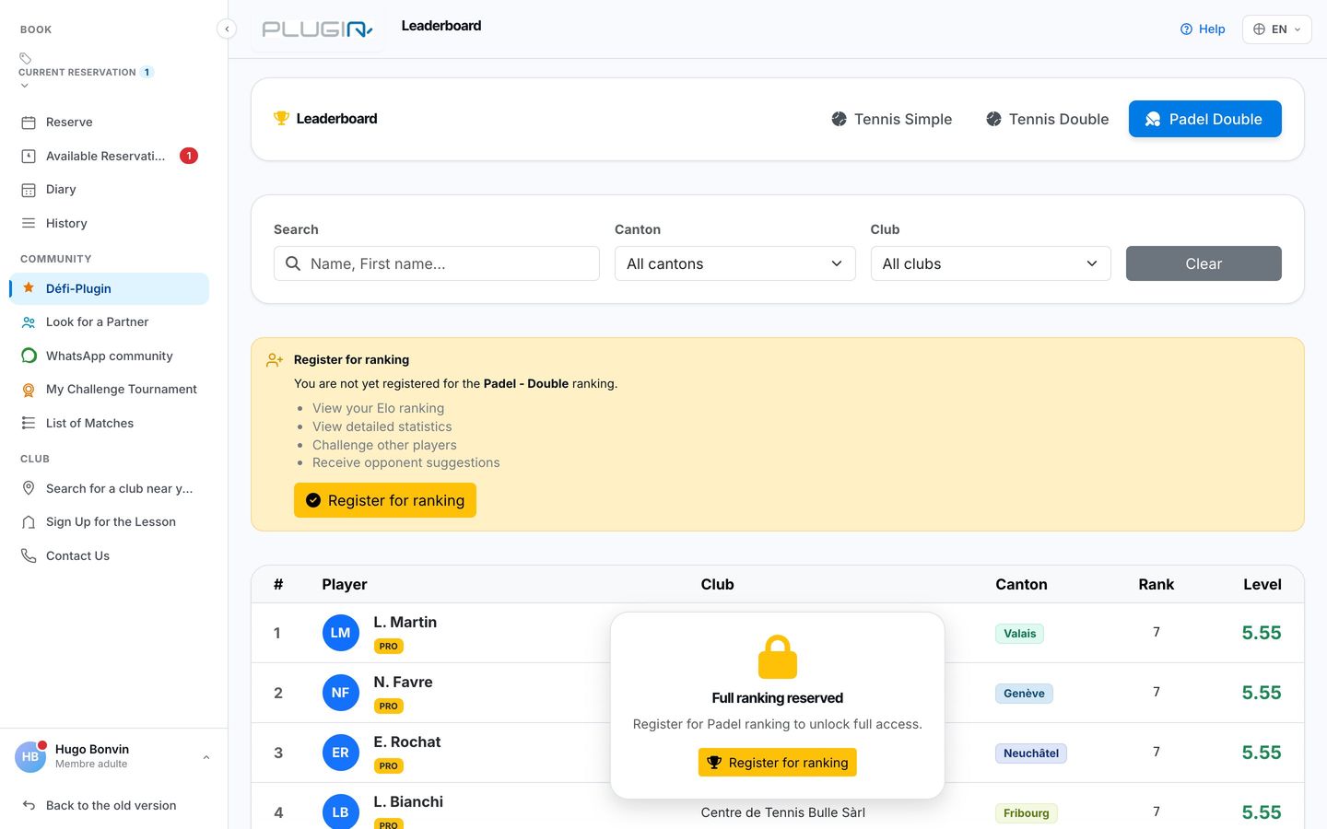Click the grey Clear filters button
The image size is (1327, 829).
tap(1204, 263)
